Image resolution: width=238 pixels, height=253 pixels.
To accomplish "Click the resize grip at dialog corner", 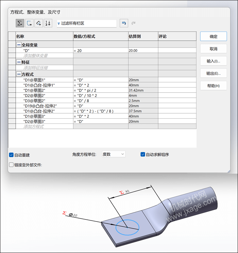I will 228,171.
